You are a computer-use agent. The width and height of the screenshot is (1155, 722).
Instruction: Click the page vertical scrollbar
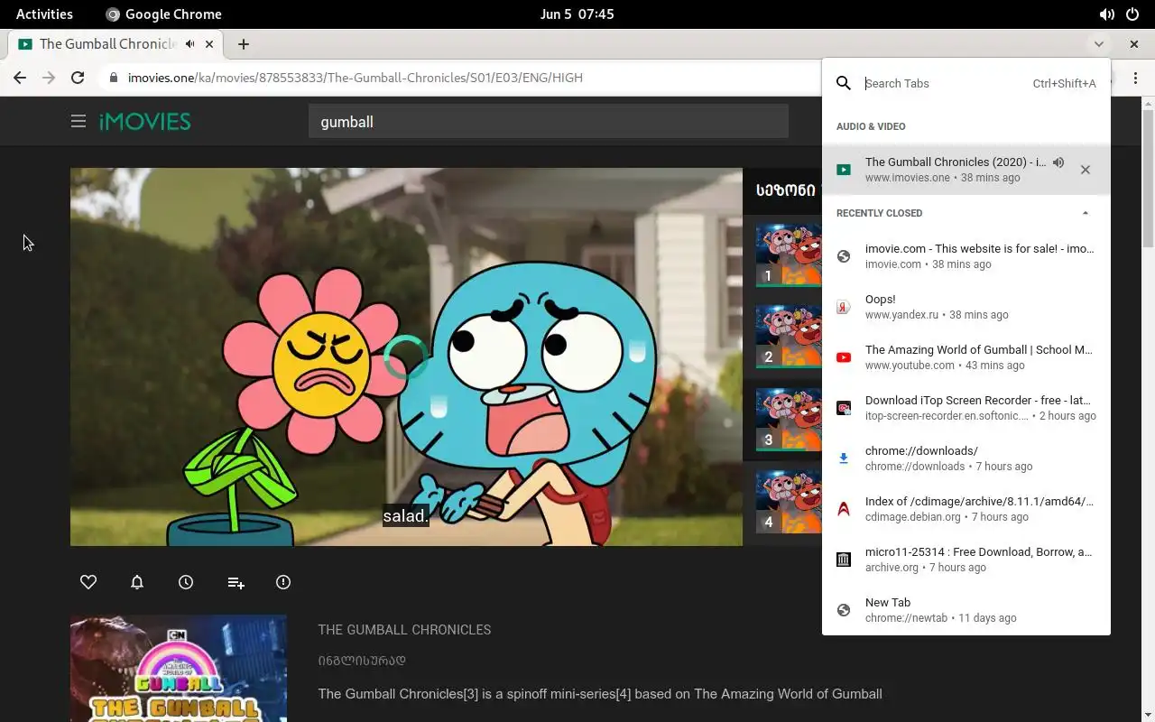(x=1148, y=177)
